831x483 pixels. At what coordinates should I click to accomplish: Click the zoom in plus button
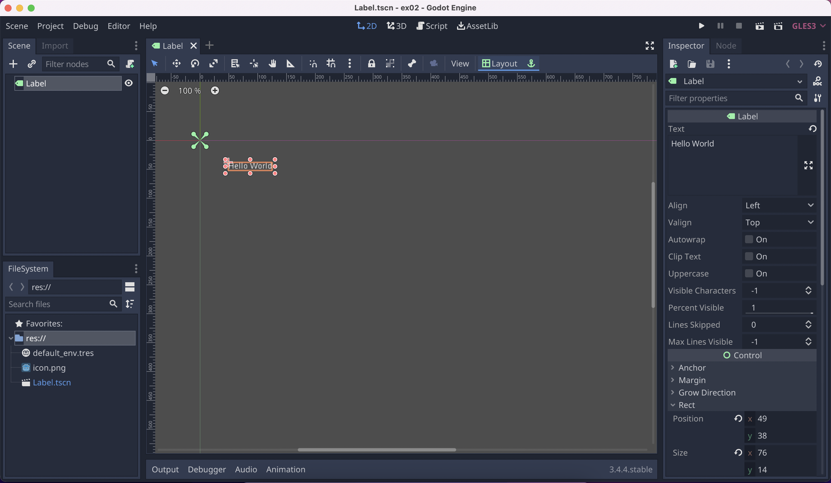(215, 90)
